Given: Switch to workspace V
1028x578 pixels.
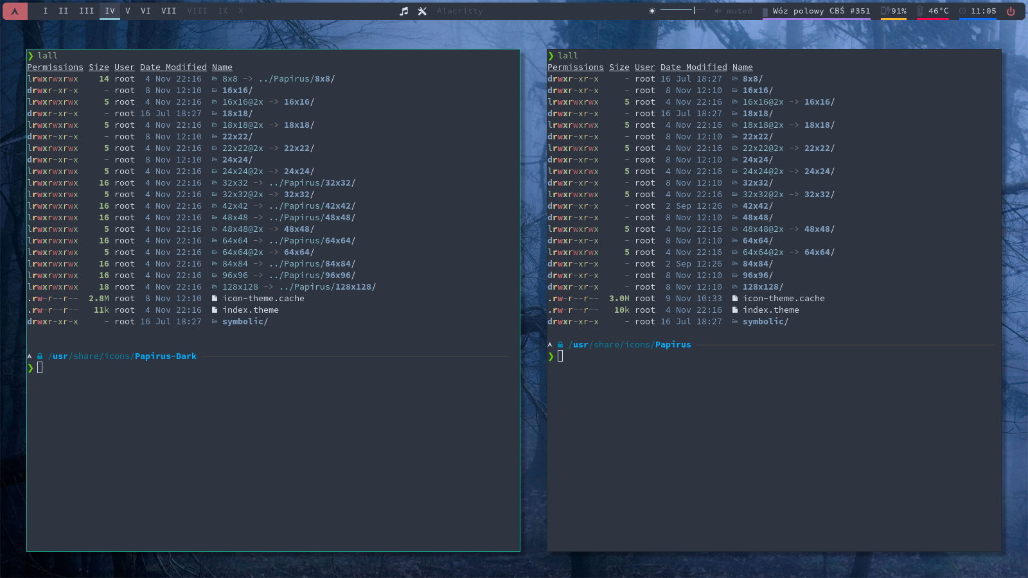Looking at the screenshot, I should [128, 11].
